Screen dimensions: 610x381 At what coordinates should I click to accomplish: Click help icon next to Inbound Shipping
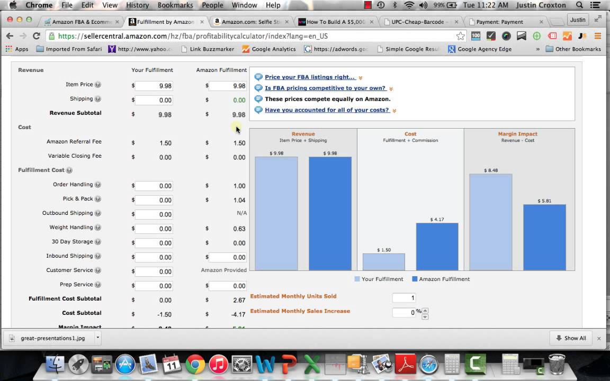(x=98, y=256)
